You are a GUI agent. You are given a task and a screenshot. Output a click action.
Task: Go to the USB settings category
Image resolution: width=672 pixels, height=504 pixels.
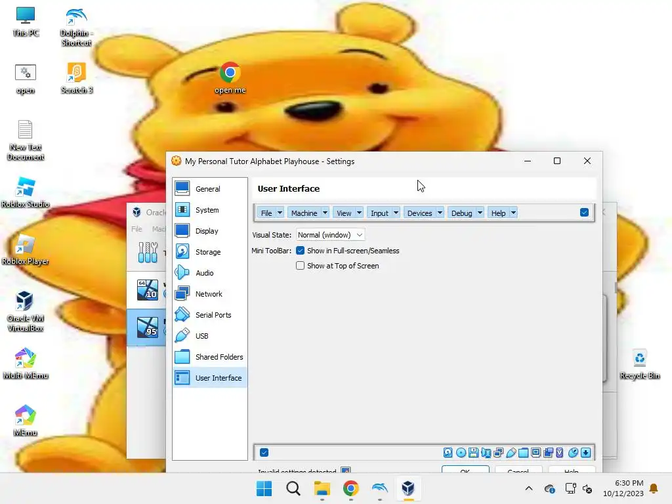click(x=209, y=336)
